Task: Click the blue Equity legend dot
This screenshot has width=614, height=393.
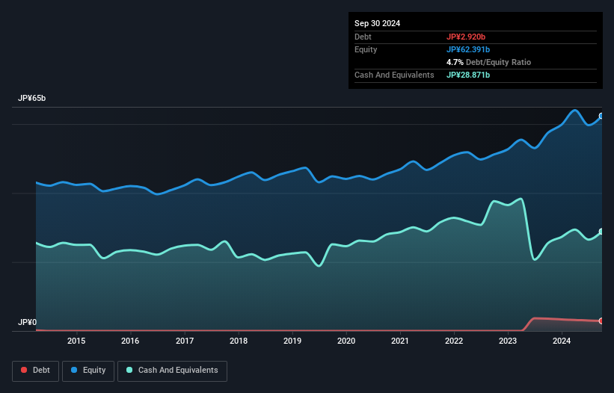Action: [x=74, y=370]
